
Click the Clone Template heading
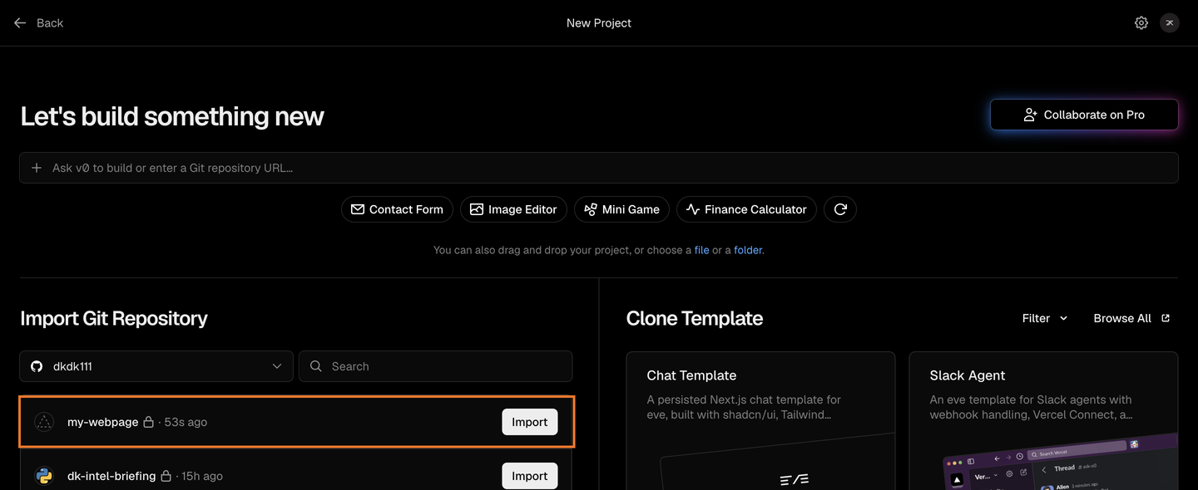pos(695,318)
